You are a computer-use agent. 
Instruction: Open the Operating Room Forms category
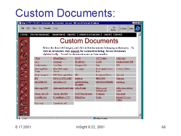point(63,88)
